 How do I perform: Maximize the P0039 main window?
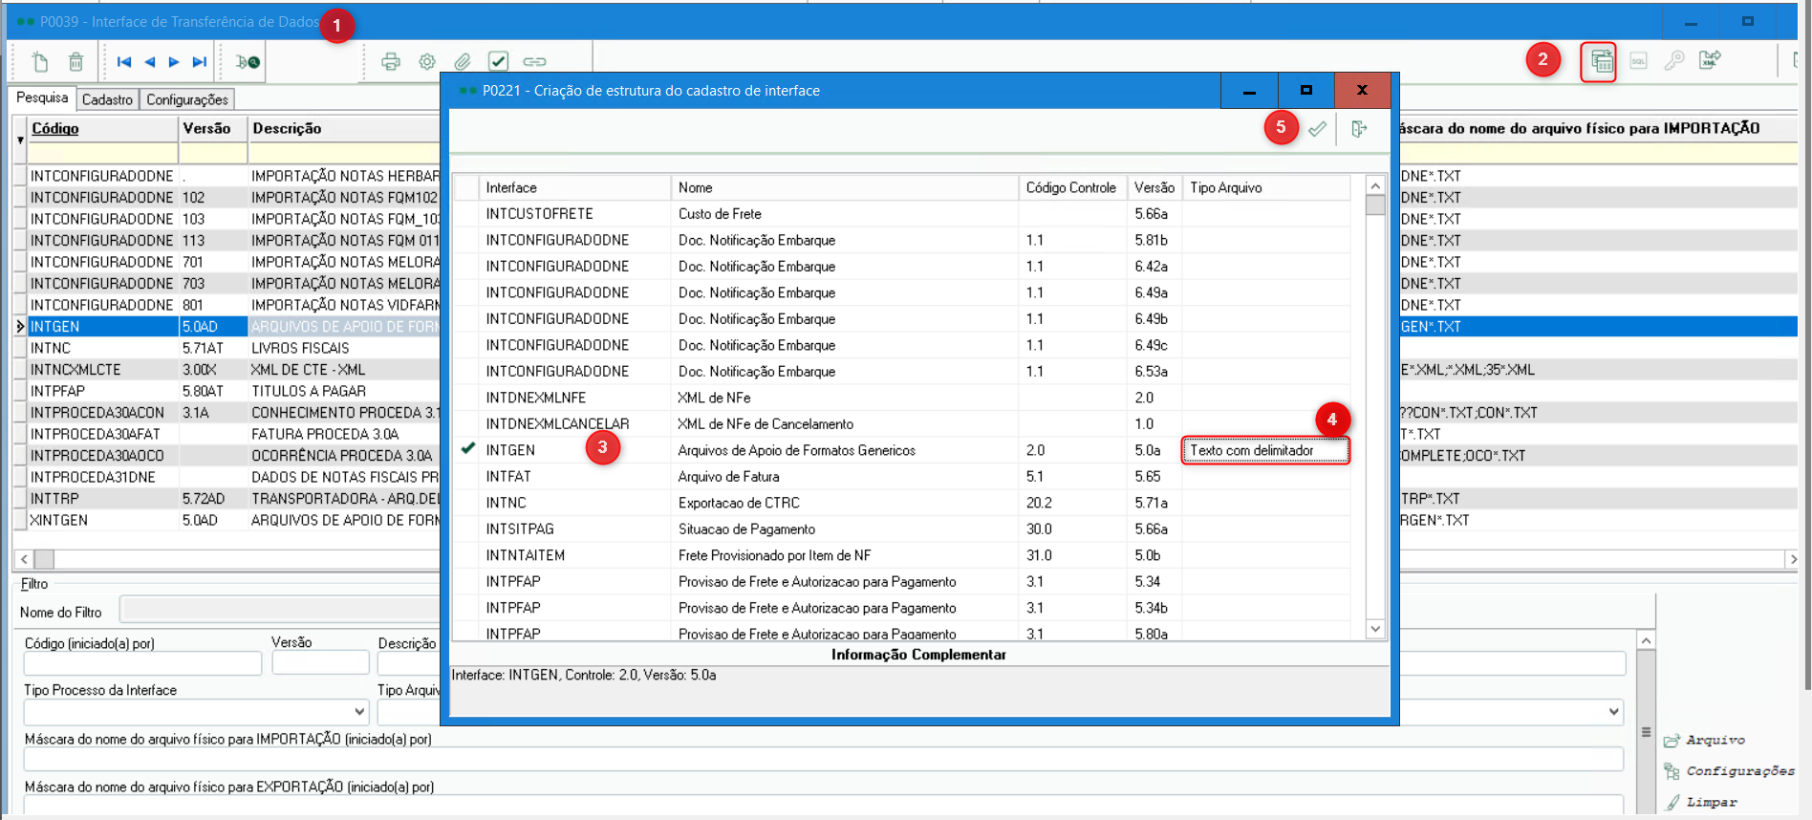(1747, 22)
